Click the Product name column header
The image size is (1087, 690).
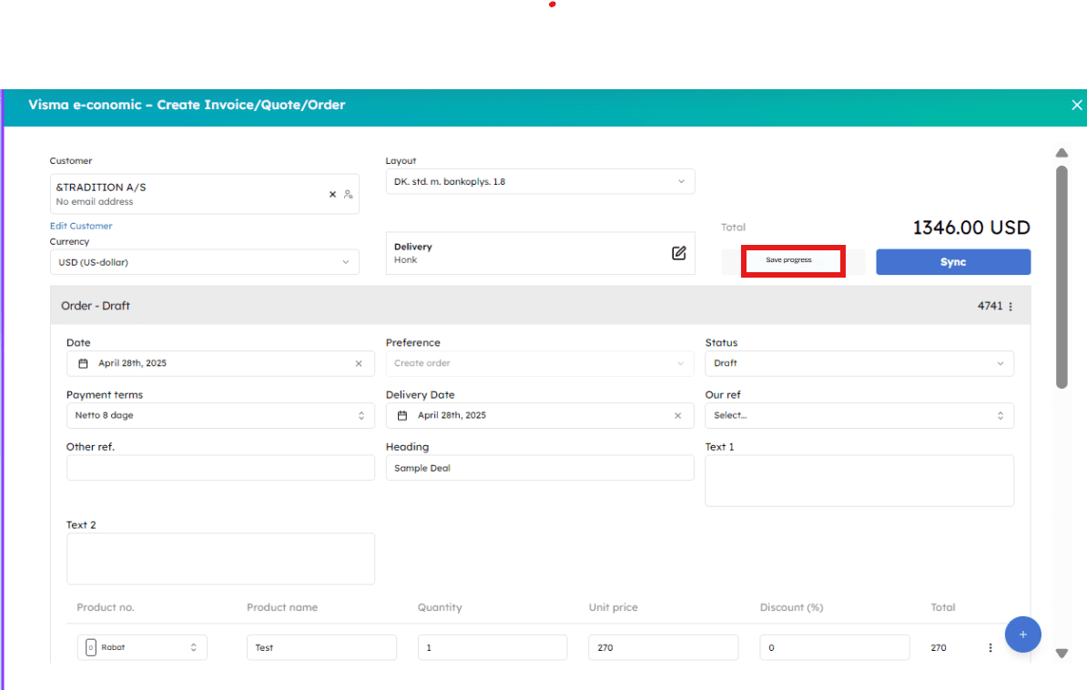[282, 607]
